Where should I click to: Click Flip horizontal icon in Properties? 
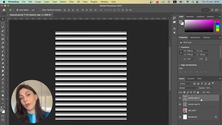tap(201, 59)
